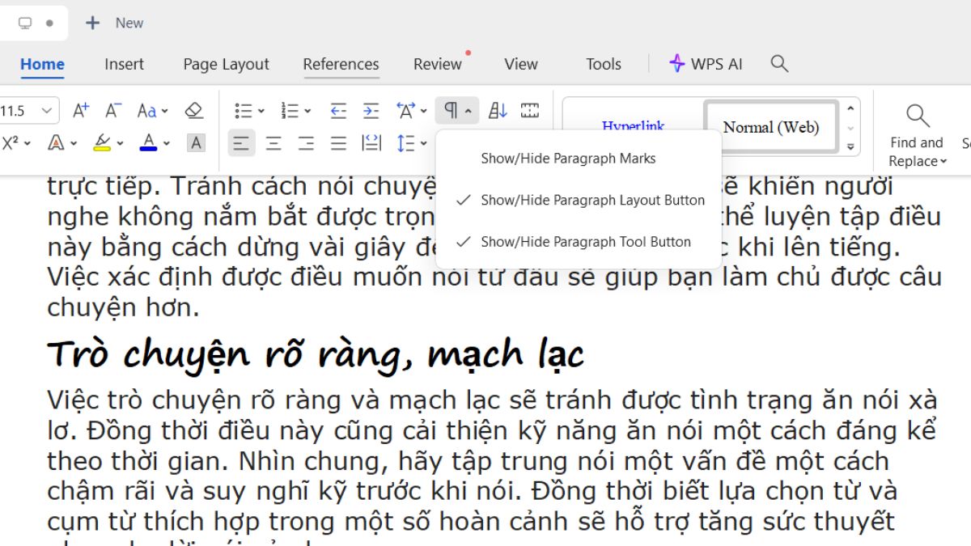Click paragraph line "chuyện hơn."
The width and height of the screenshot is (971, 546).
(122, 307)
